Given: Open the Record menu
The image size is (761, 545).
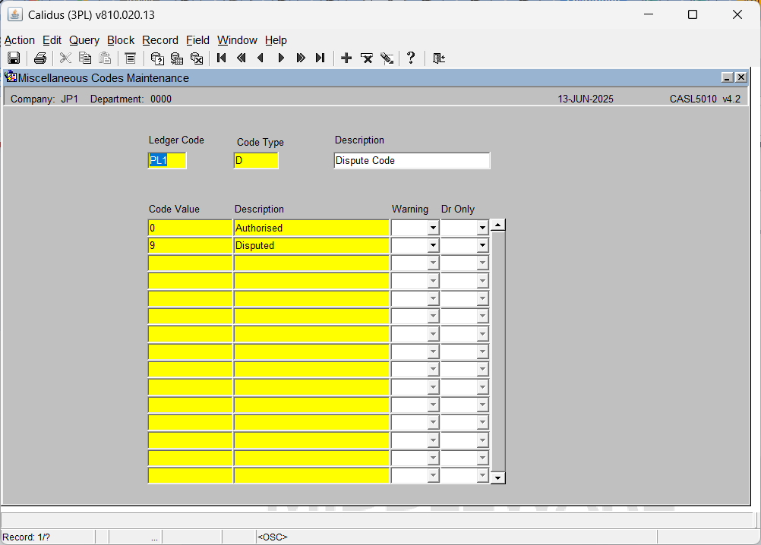Looking at the screenshot, I should pos(160,40).
